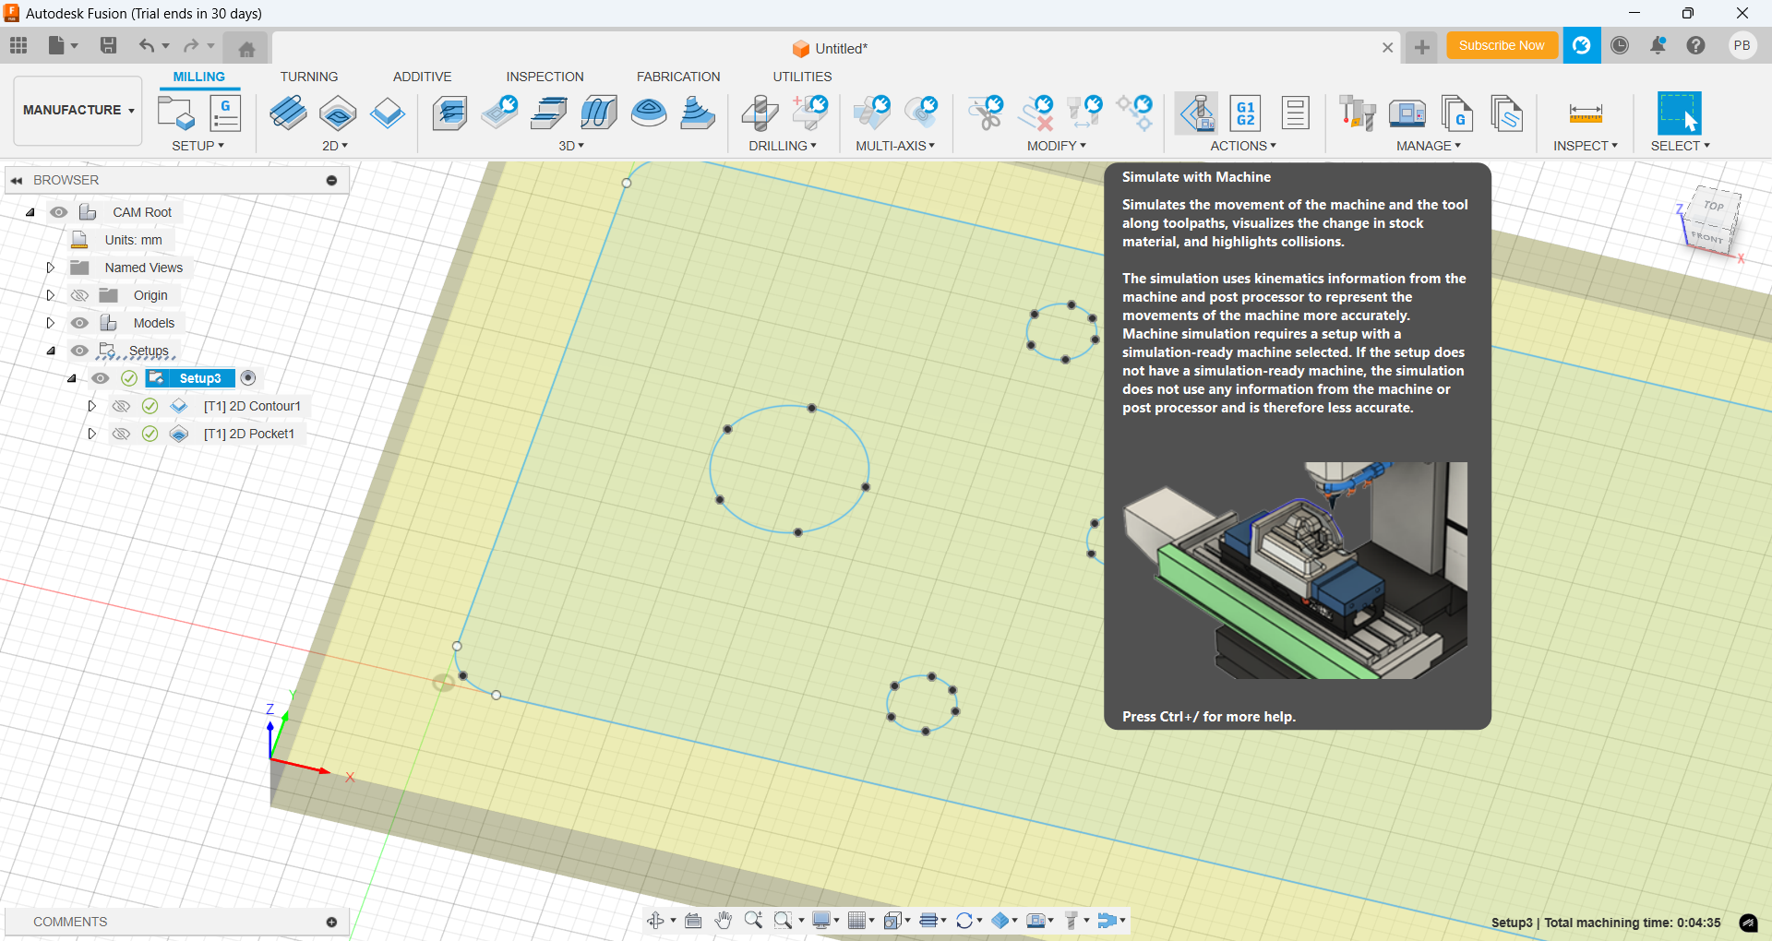Open the Setup Sheet icon
This screenshot has height=941, width=1772.
(1295, 113)
